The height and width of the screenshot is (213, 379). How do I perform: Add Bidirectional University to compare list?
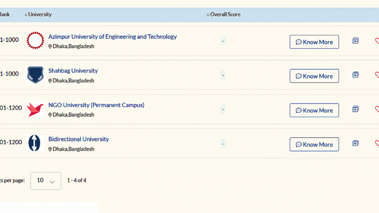pos(355,143)
